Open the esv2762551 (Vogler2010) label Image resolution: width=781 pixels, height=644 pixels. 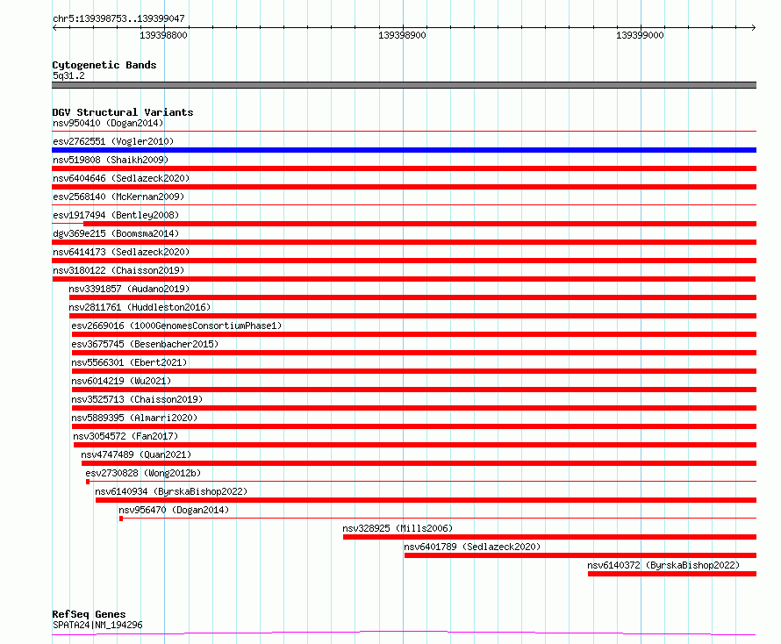pyautogui.click(x=113, y=141)
